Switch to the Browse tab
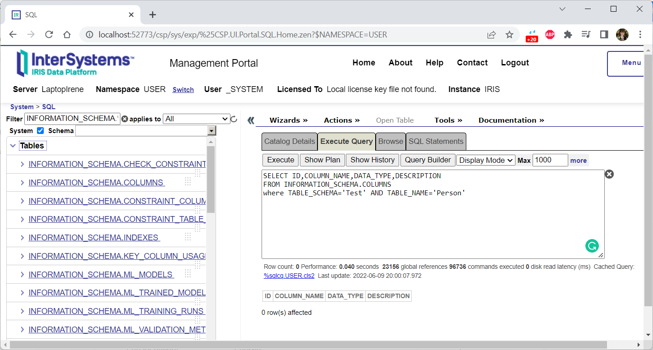The image size is (653, 350). click(x=391, y=141)
